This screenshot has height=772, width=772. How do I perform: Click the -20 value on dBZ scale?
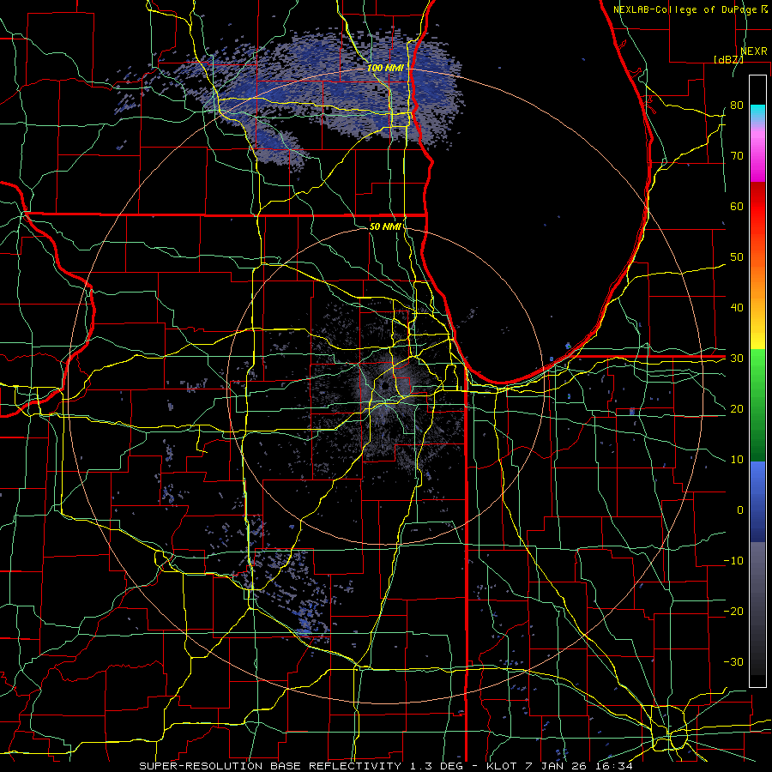(733, 611)
